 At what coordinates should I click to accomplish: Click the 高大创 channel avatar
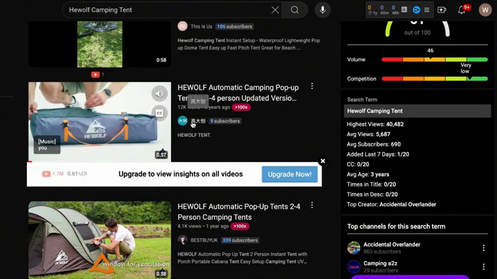182,121
